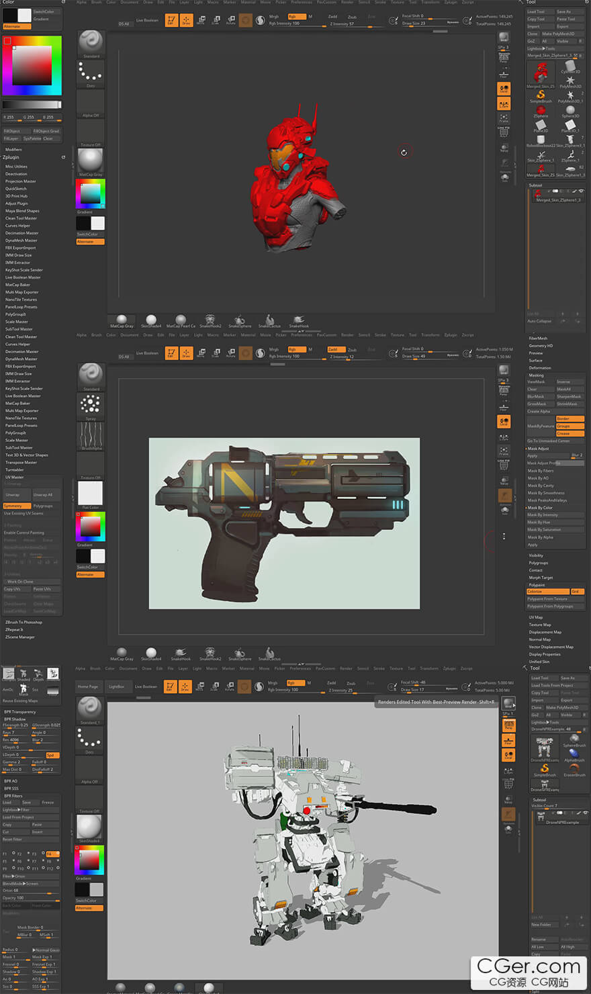Image resolution: width=591 pixels, height=994 pixels.
Task: Select the SphereBrush tool icon
Action: click(x=574, y=740)
